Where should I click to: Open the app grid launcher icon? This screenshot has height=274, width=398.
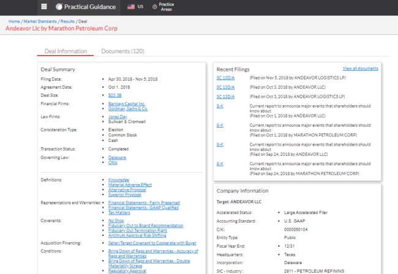point(44,7)
